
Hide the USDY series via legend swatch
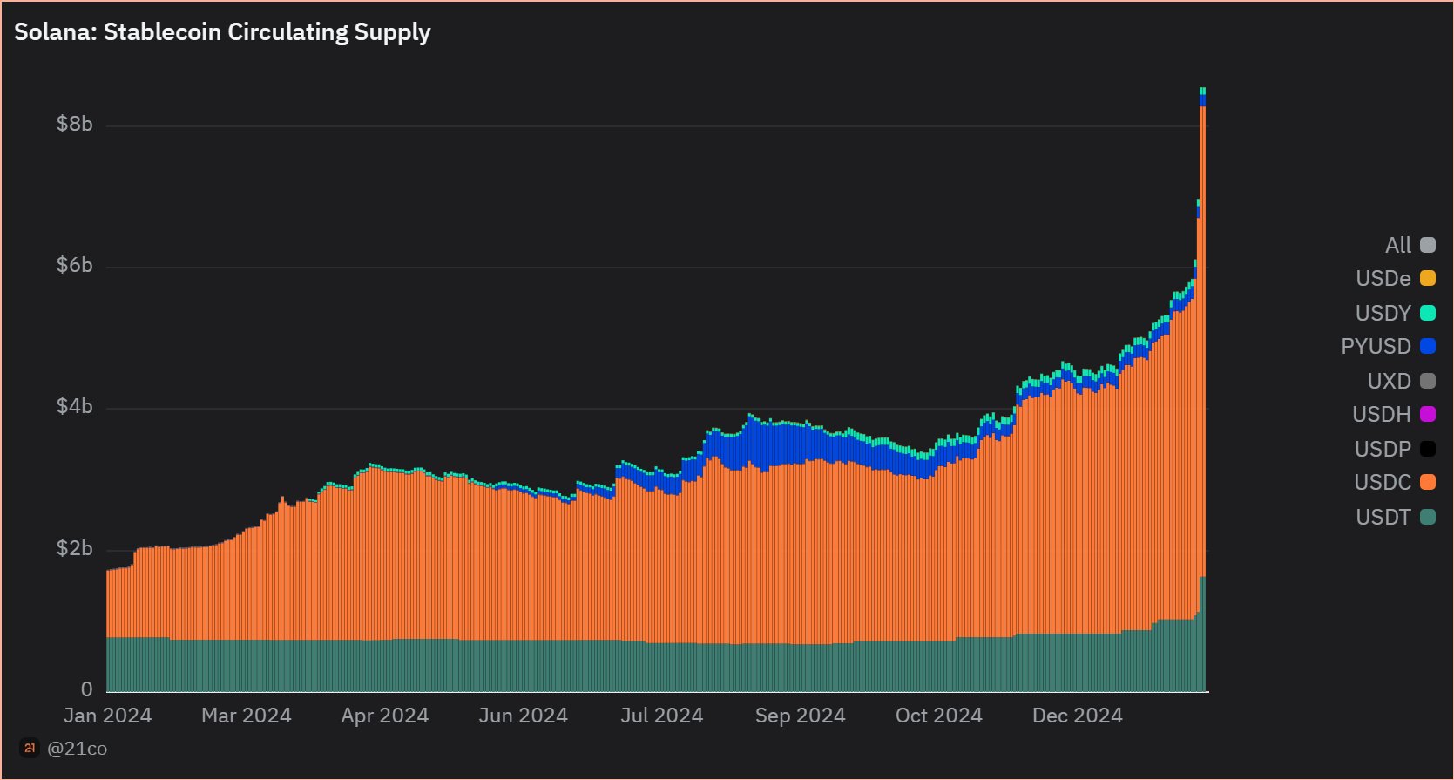click(1427, 313)
